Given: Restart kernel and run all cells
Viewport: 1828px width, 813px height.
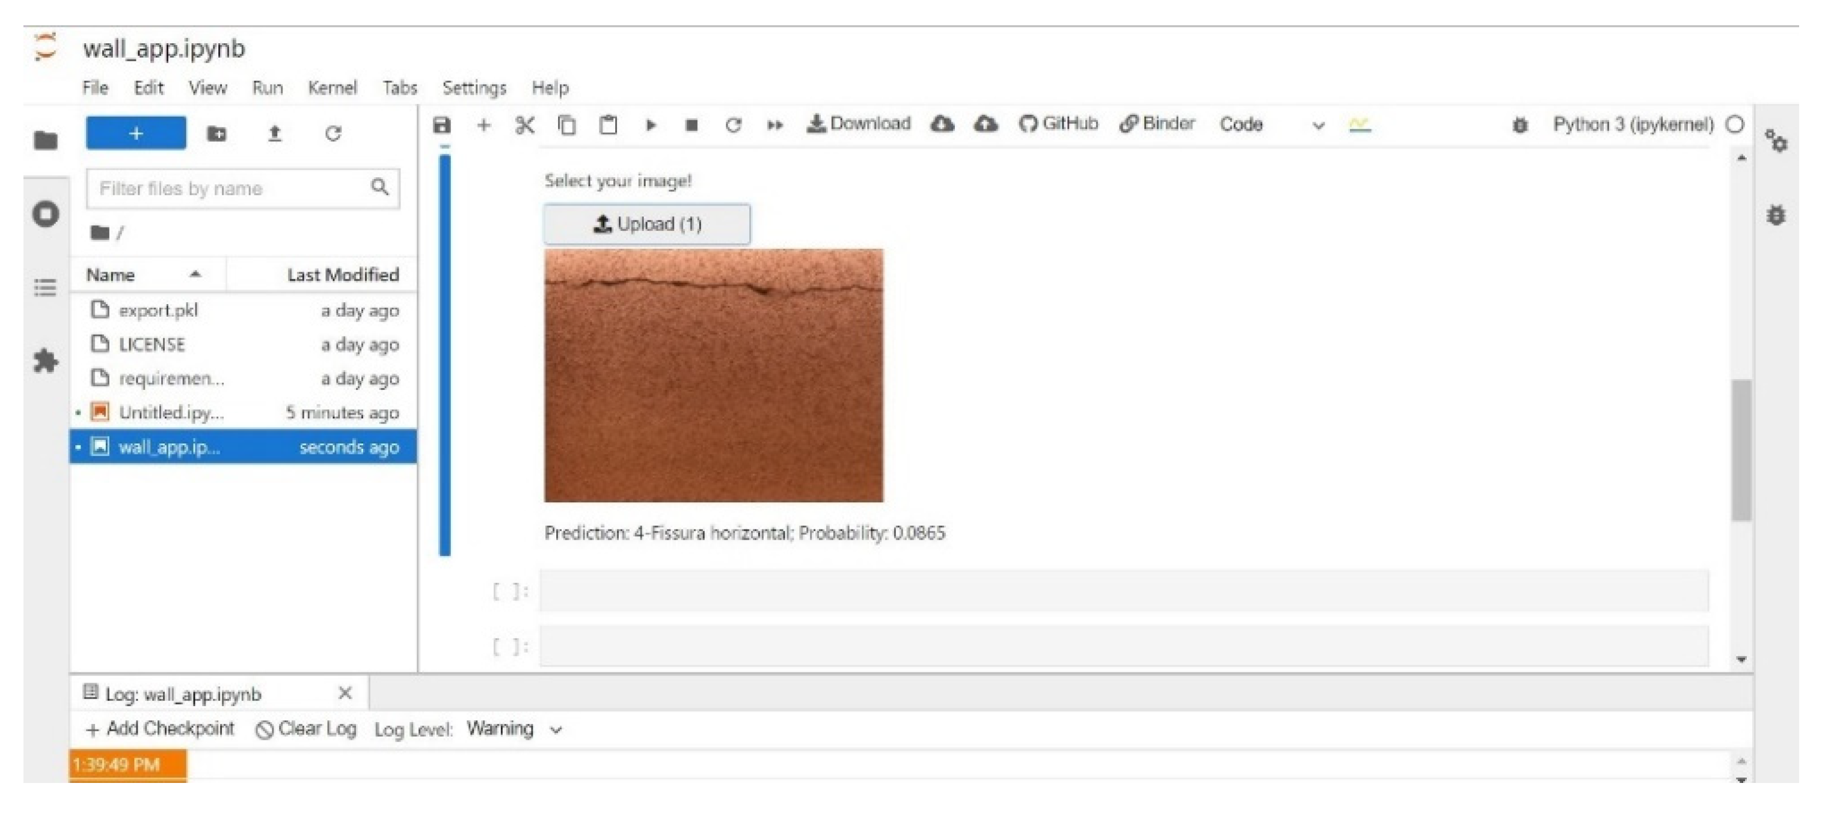Looking at the screenshot, I should [774, 126].
